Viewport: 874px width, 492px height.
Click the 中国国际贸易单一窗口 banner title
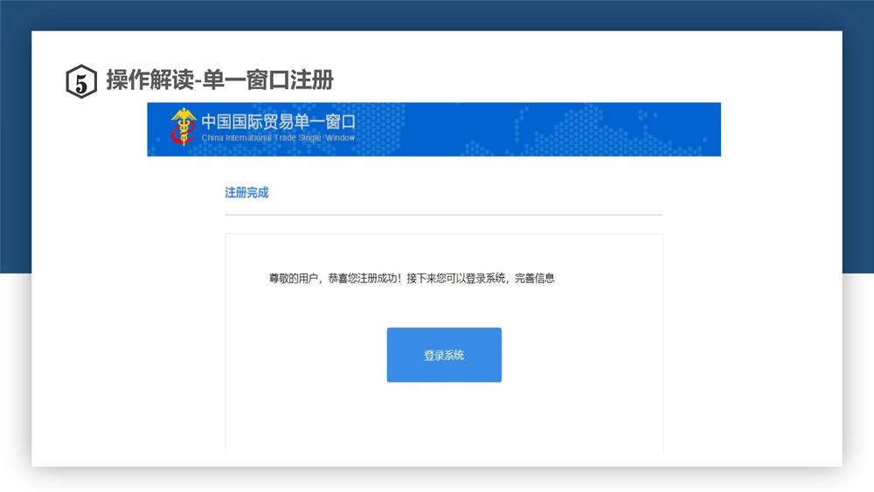[x=278, y=121]
